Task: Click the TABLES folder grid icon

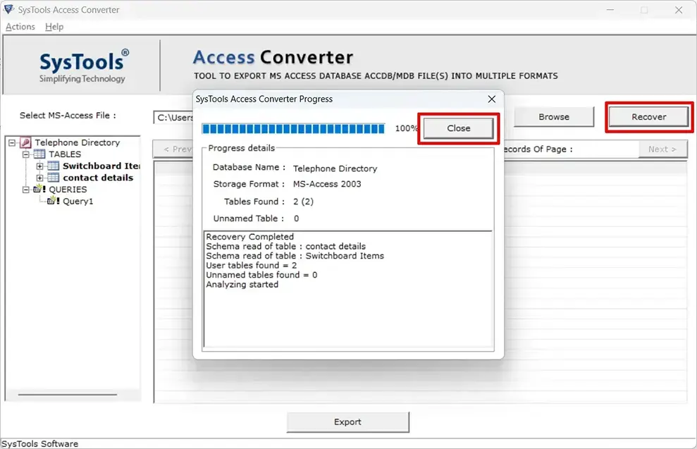Action: [x=39, y=154]
